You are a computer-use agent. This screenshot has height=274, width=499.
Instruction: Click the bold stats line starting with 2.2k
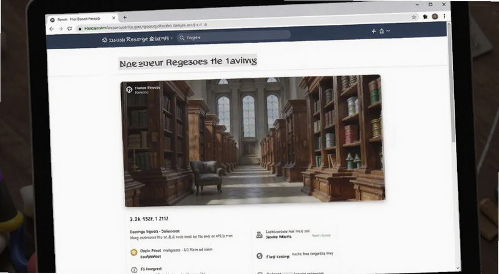149,219
